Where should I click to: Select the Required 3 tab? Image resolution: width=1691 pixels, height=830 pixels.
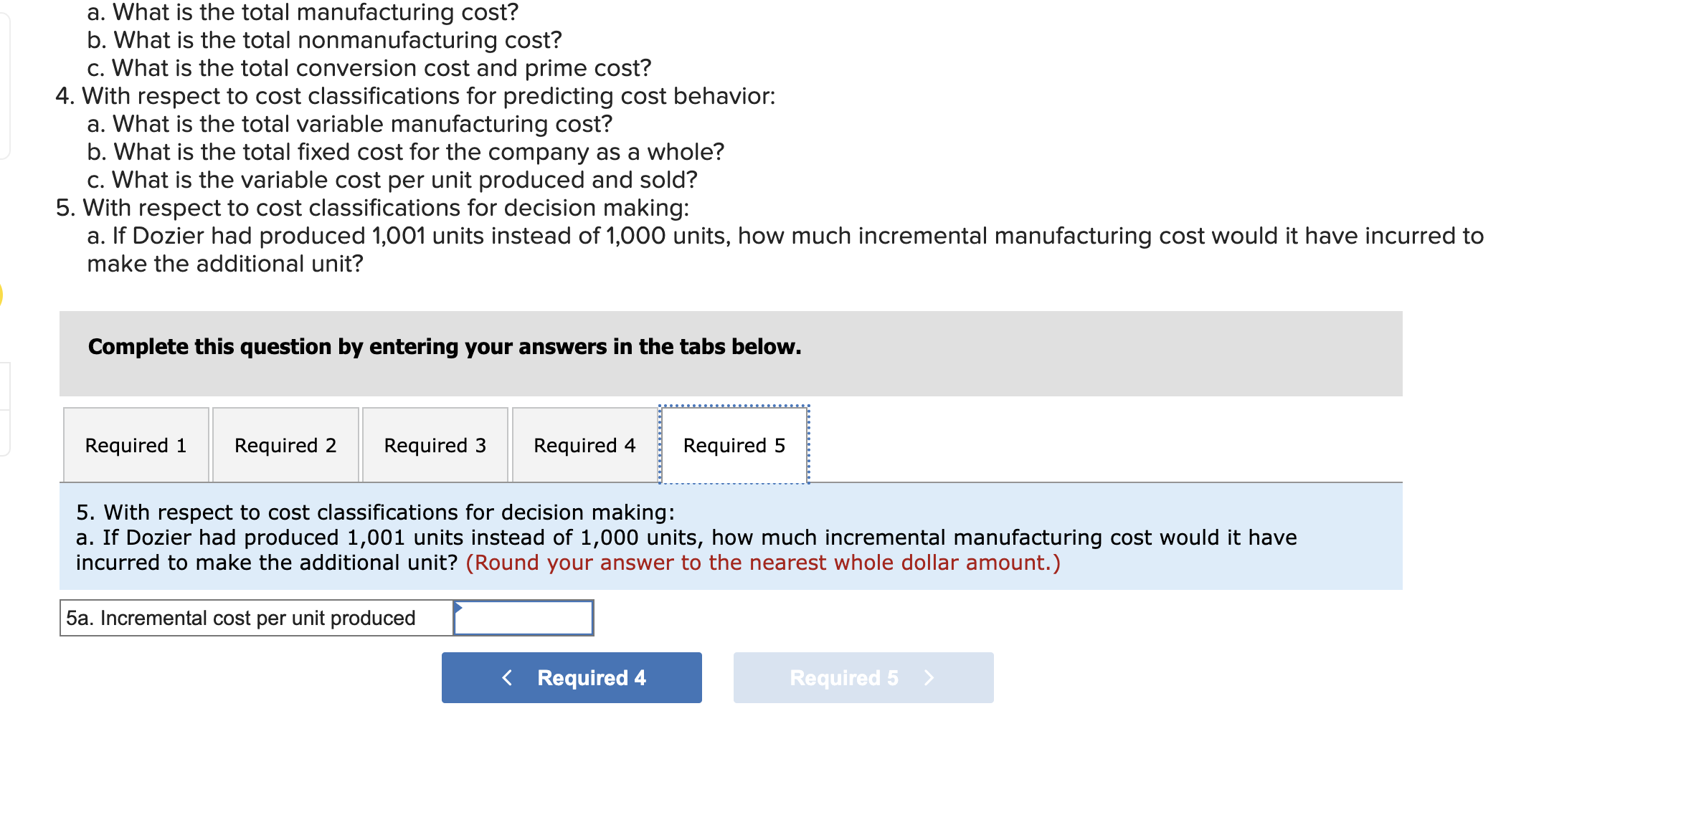point(435,445)
